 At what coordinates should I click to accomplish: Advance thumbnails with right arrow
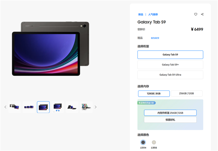(96, 107)
